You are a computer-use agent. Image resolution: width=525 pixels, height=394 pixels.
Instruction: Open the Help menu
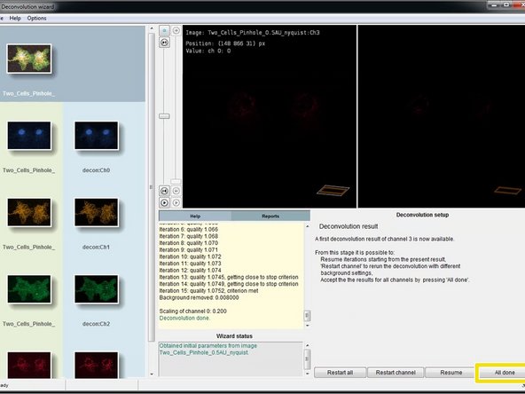15,19
